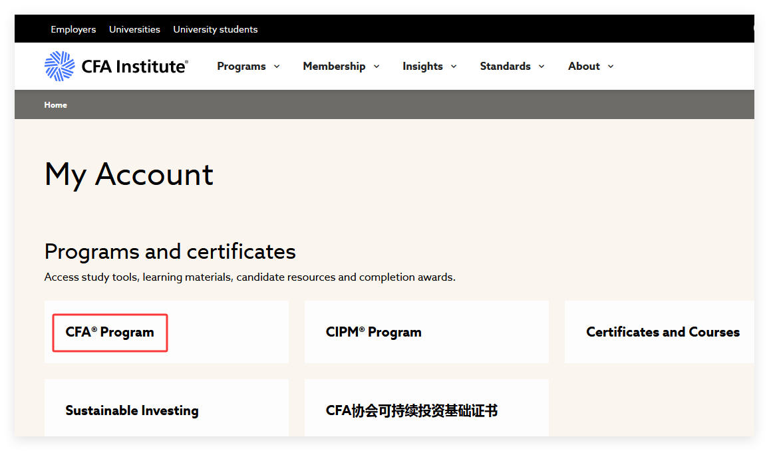Open the Universities link in top bar

(x=134, y=29)
